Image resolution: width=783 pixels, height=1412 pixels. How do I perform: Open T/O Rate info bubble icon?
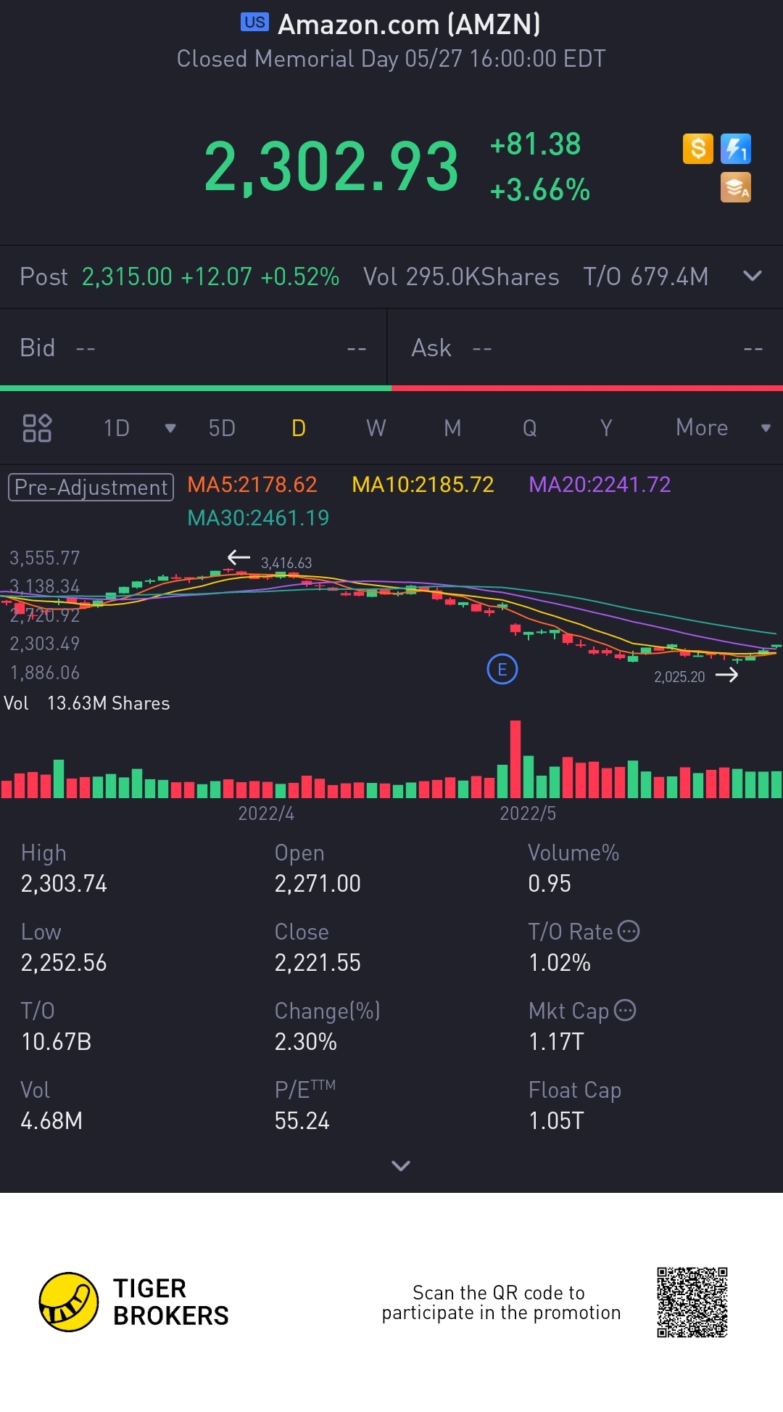click(629, 931)
